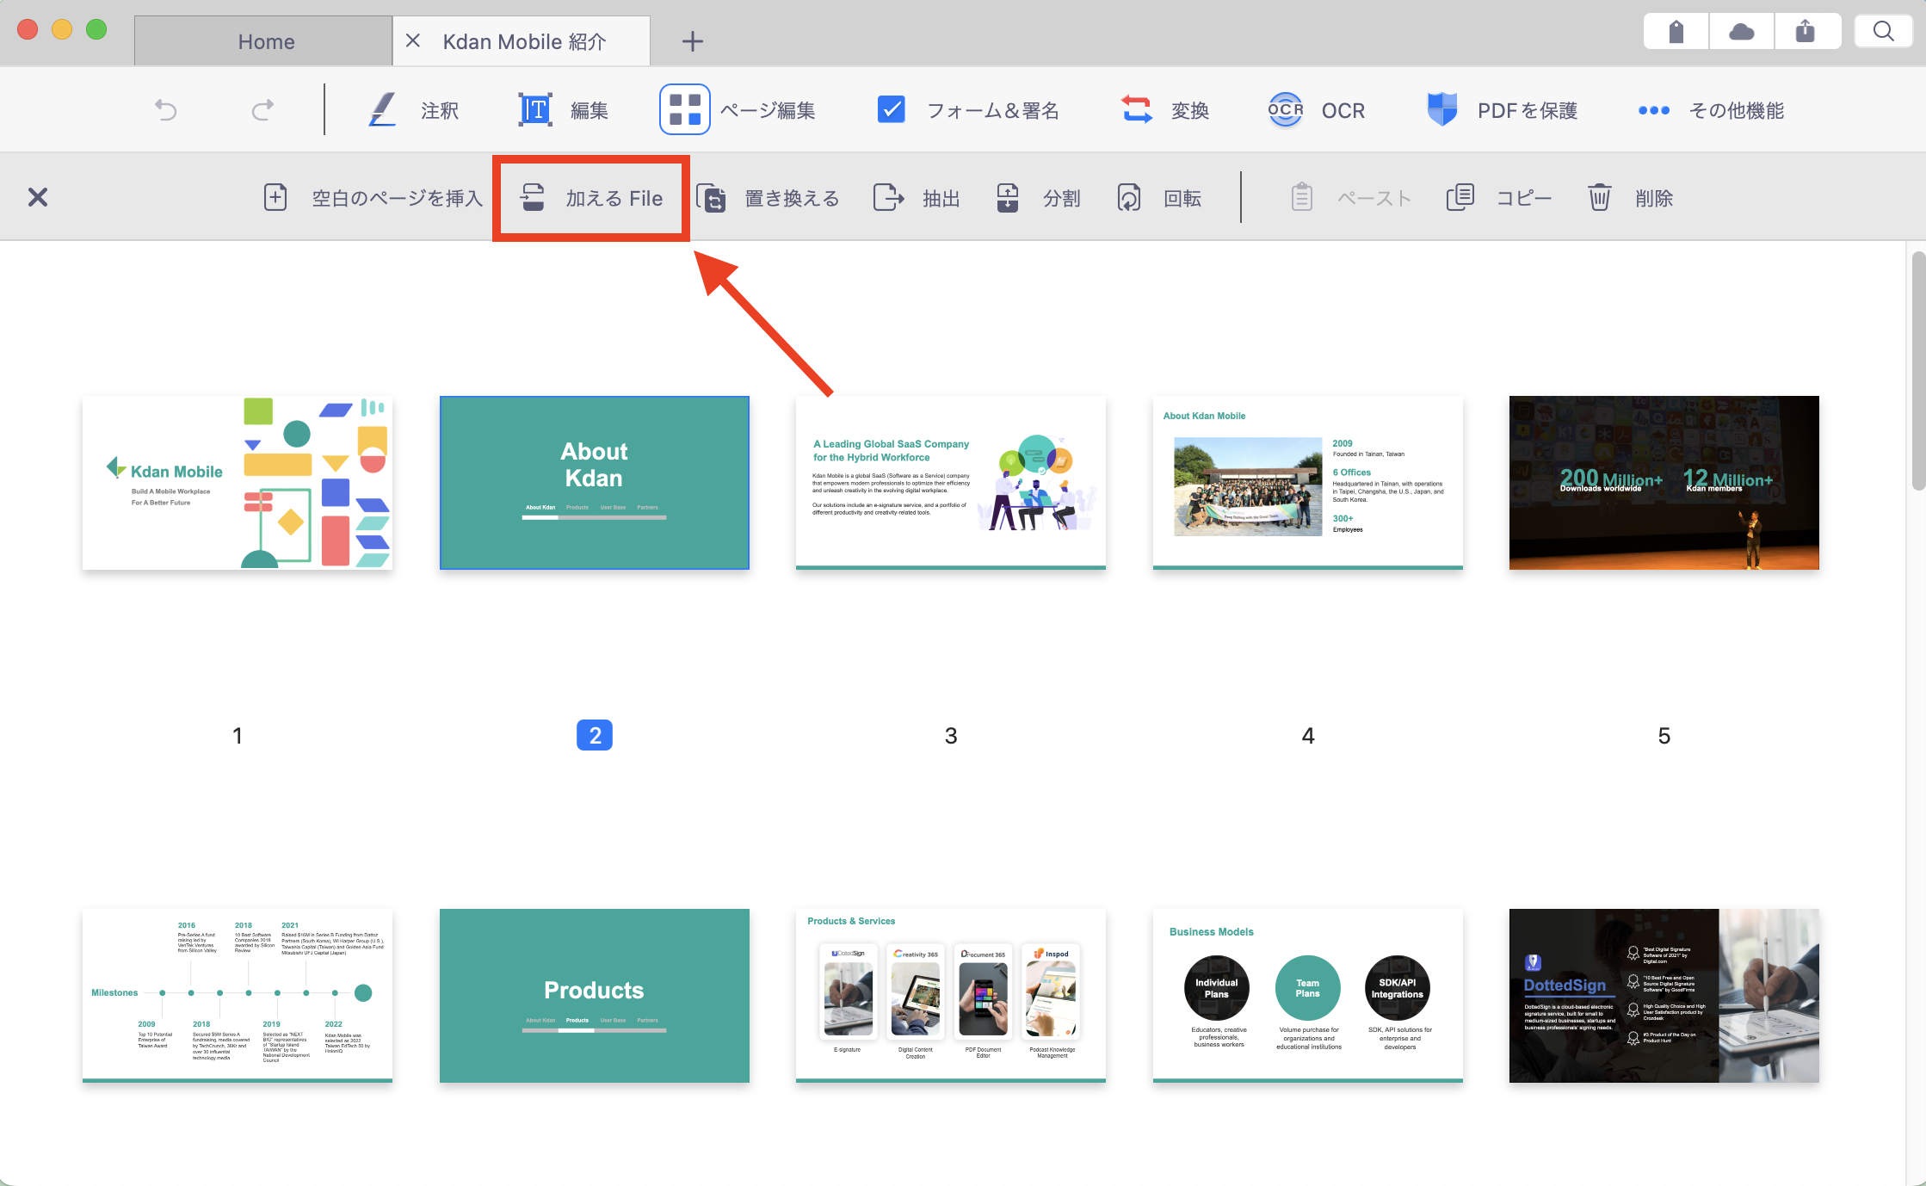Screen dimensions: 1926x1186
Task: Click the vertical scrollbar thumb
Action: pyautogui.click(x=1918, y=371)
